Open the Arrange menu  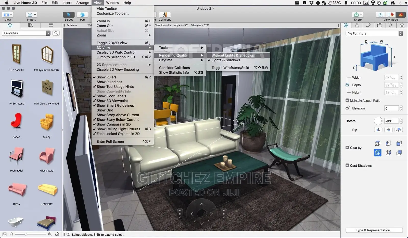[83, 3]
